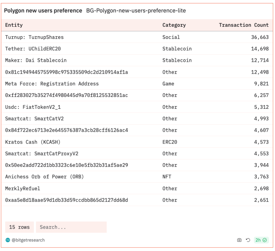Image resolution: width=275 pixels, height=251 pixels.
Task: Select the Turnup: TurnupShares entity cell
Action: 34,37
